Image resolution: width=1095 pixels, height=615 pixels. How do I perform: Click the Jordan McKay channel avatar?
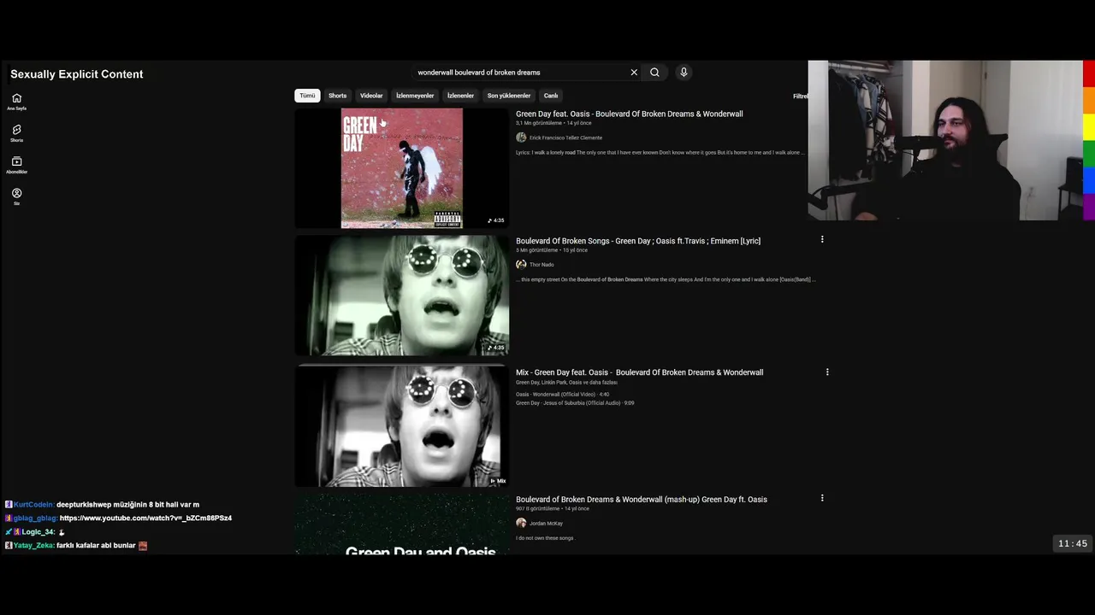point(521,523)
